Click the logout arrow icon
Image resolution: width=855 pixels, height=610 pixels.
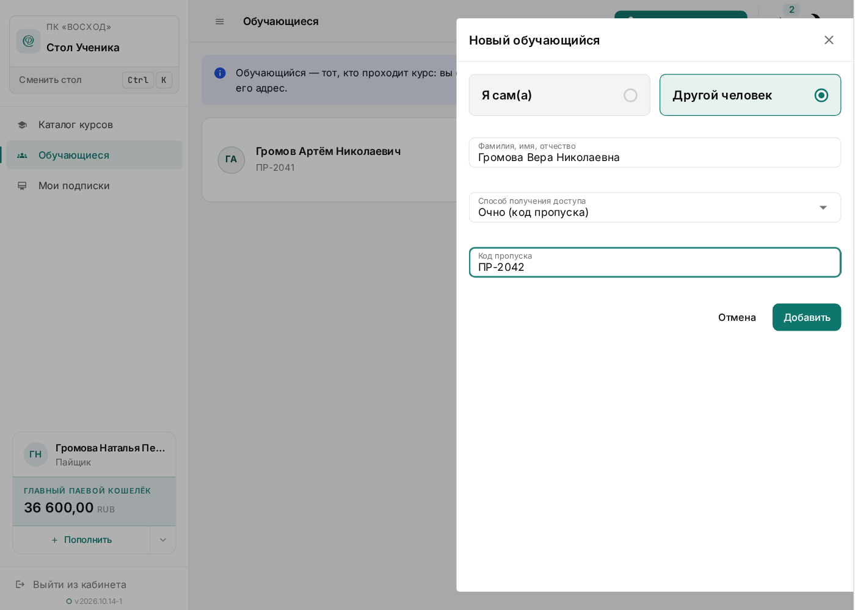tap(20, 584)
